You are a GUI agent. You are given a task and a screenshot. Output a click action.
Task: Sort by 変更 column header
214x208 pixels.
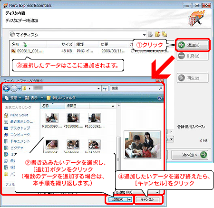pos(114,44)
